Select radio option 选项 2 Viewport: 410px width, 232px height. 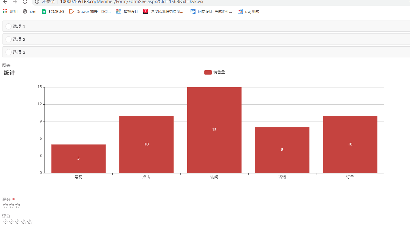tap(9, 39)
